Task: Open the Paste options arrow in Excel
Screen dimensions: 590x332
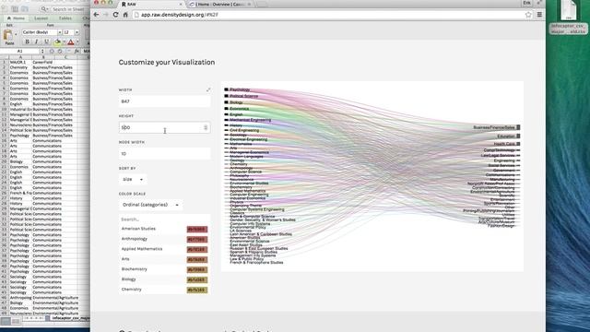Action: [16, 35]
